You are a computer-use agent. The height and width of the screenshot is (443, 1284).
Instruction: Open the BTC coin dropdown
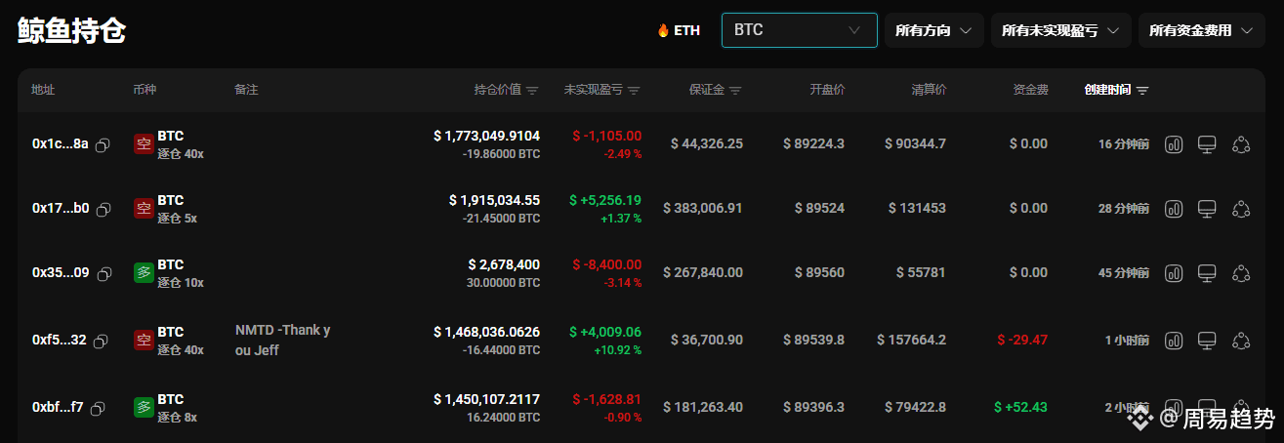(x=799, y=30)
